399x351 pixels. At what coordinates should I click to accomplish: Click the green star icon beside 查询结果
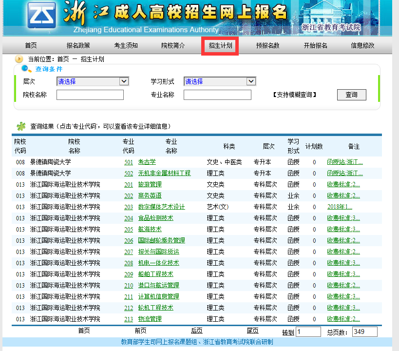21,126
